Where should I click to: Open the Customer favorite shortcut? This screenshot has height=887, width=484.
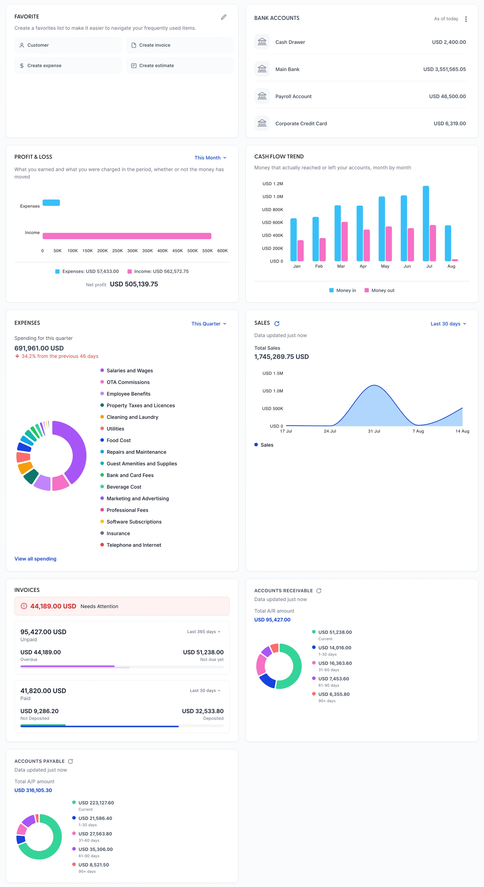pos(68,45)
